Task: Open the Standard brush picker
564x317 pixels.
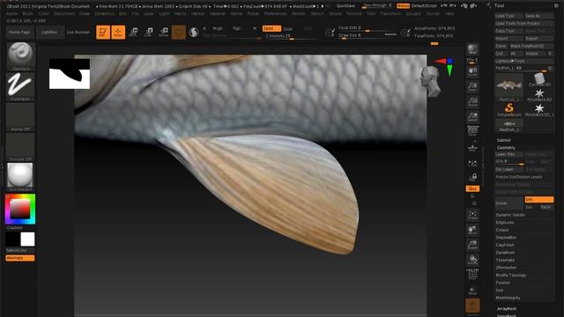Action: pos(20,56)
